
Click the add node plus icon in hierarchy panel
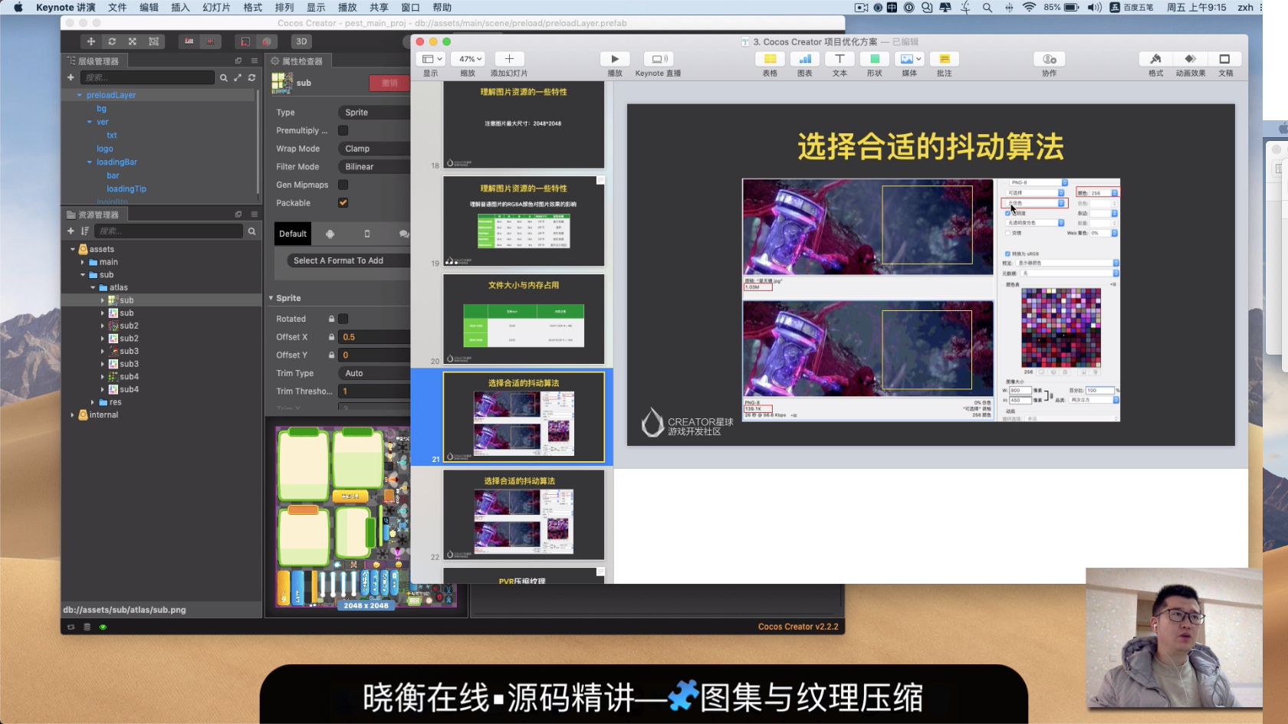click(x=71, y=77)
